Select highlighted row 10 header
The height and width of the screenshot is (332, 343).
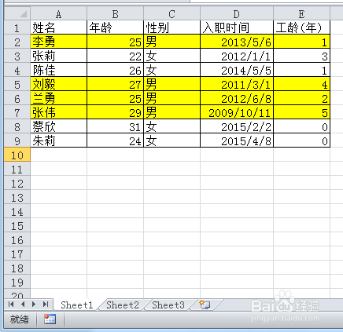point(17,155)
